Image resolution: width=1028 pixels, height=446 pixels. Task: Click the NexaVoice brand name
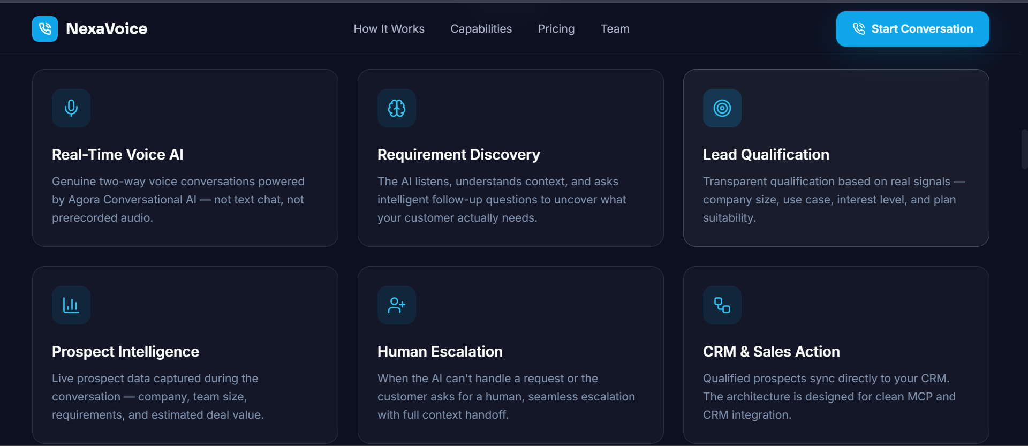[107, 29]
